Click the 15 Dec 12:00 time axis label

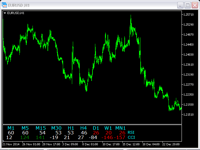[x=131, y=145]
